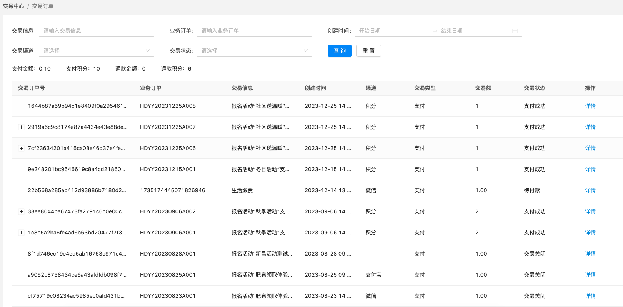Viewport: 623px width, 307px height.
Task: Click the 交易类型 column header
Action: [425, 88]
